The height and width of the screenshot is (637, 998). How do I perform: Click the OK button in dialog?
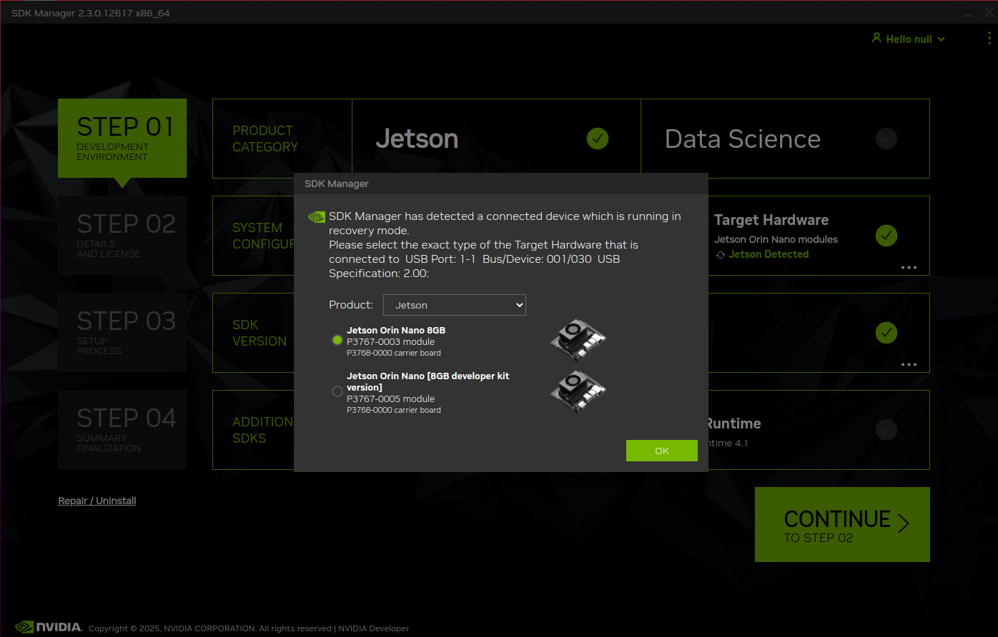click(662, 451)
